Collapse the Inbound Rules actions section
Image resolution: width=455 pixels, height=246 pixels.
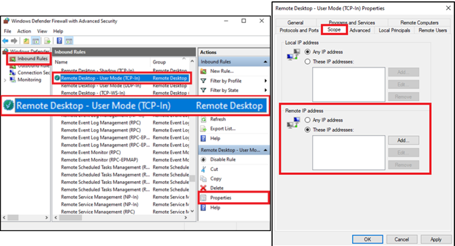265,62
